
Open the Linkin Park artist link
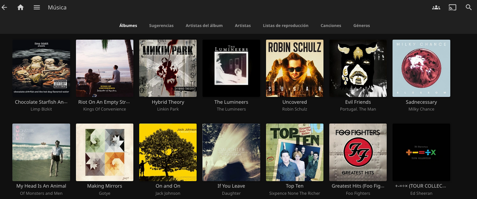[168, 109]
